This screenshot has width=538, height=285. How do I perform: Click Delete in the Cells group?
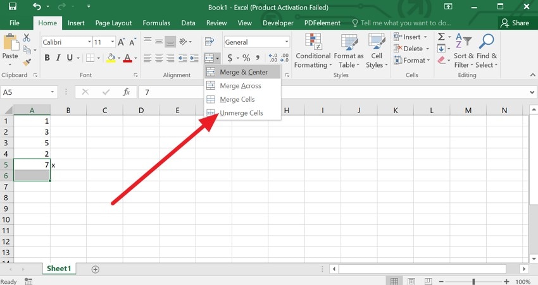(411, 49)
